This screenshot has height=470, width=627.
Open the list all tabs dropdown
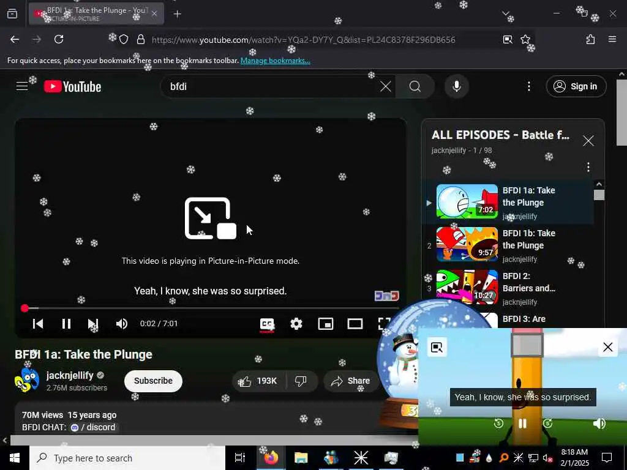point(505,13)
